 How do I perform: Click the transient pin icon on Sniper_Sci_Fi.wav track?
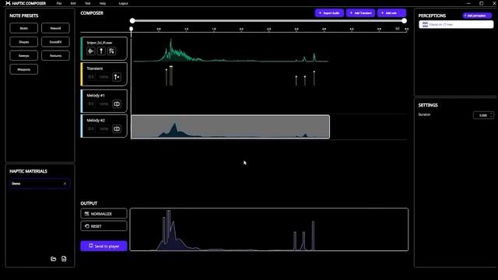coord(101,51)
